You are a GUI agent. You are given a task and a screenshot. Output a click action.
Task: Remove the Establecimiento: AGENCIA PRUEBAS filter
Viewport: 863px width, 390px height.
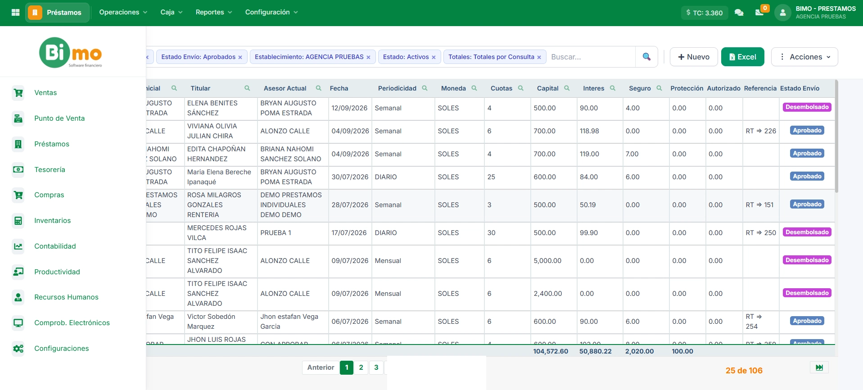(x=368, y=57)
